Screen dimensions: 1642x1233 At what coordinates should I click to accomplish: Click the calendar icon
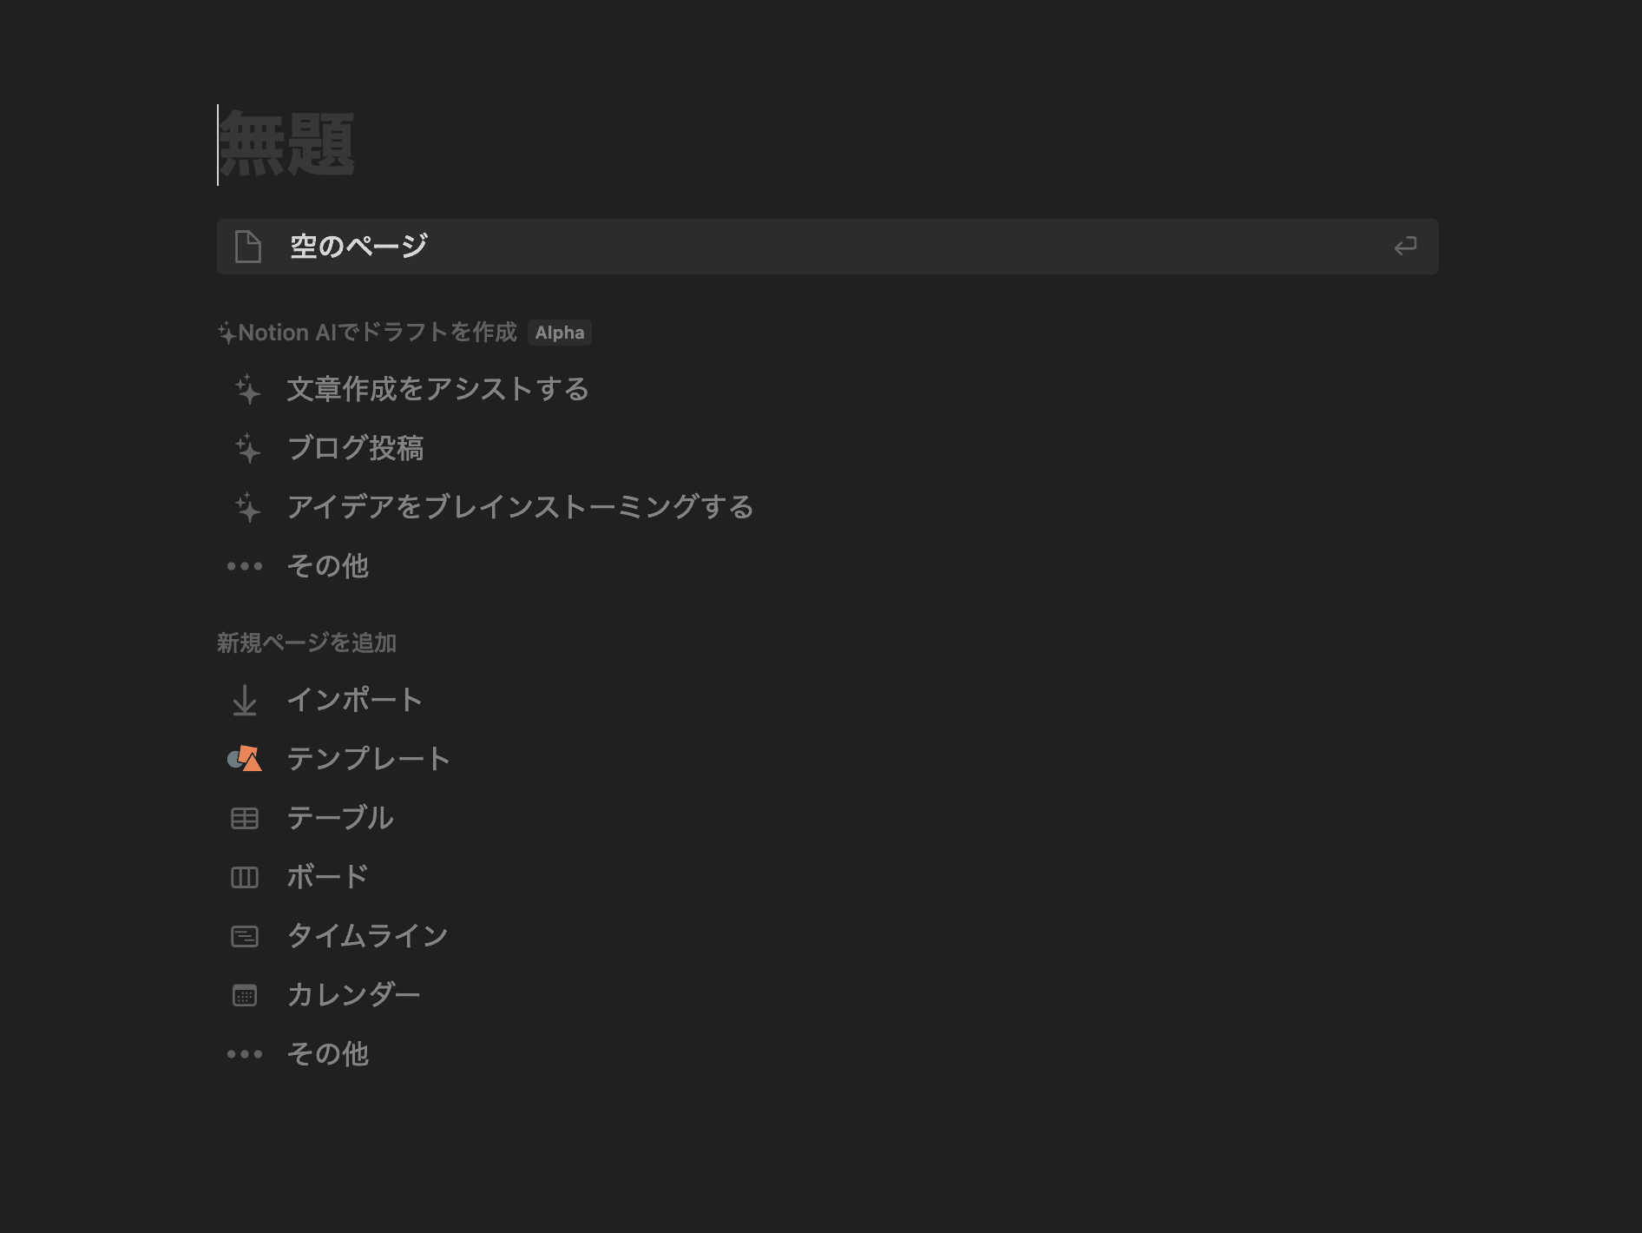click(245, 995)
